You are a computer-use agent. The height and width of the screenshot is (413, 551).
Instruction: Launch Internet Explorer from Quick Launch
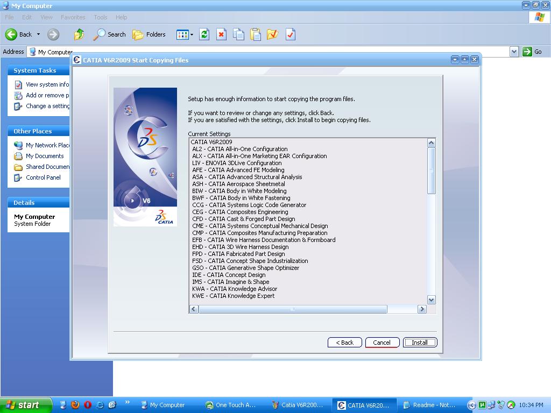[100, 405]
